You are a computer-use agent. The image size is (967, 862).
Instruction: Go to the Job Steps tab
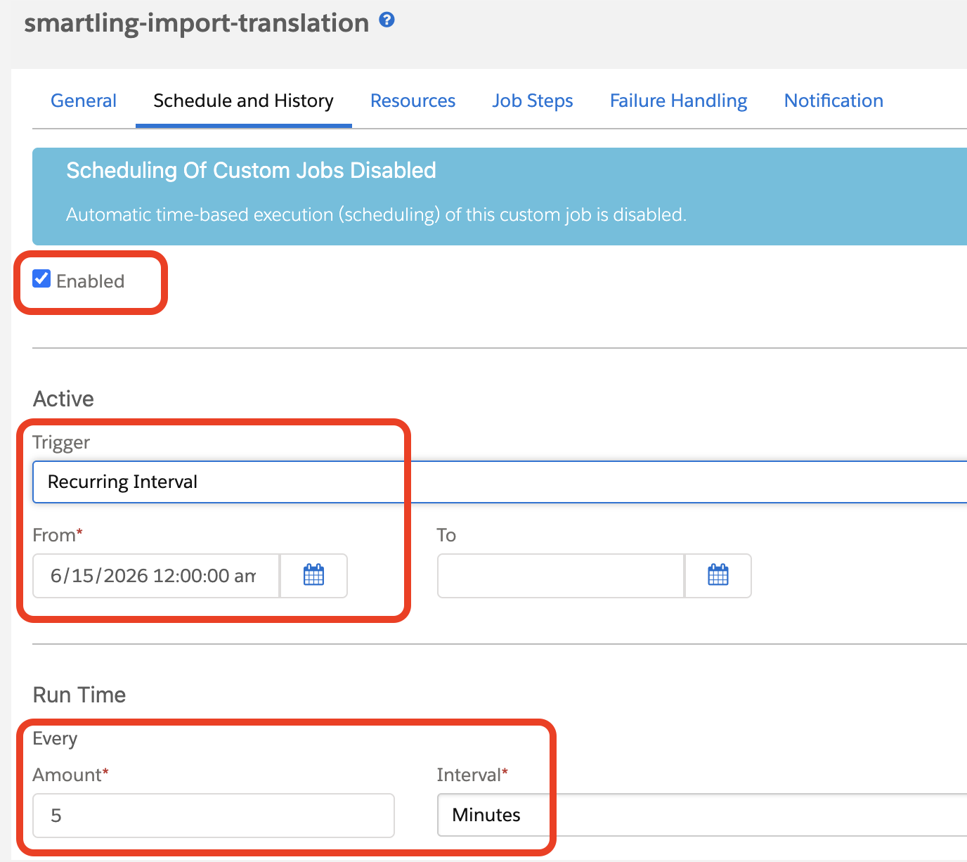tap(533, 101)
